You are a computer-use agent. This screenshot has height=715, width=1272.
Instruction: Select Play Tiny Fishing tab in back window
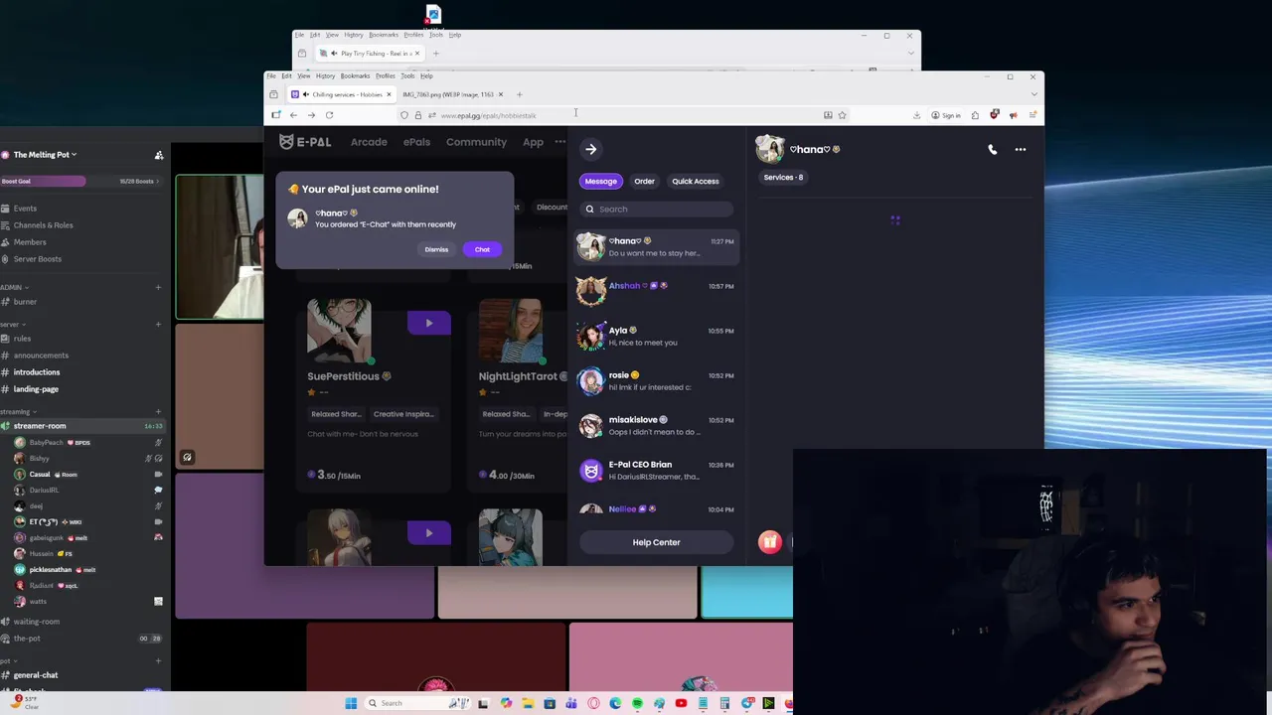[x=368, y=53]
